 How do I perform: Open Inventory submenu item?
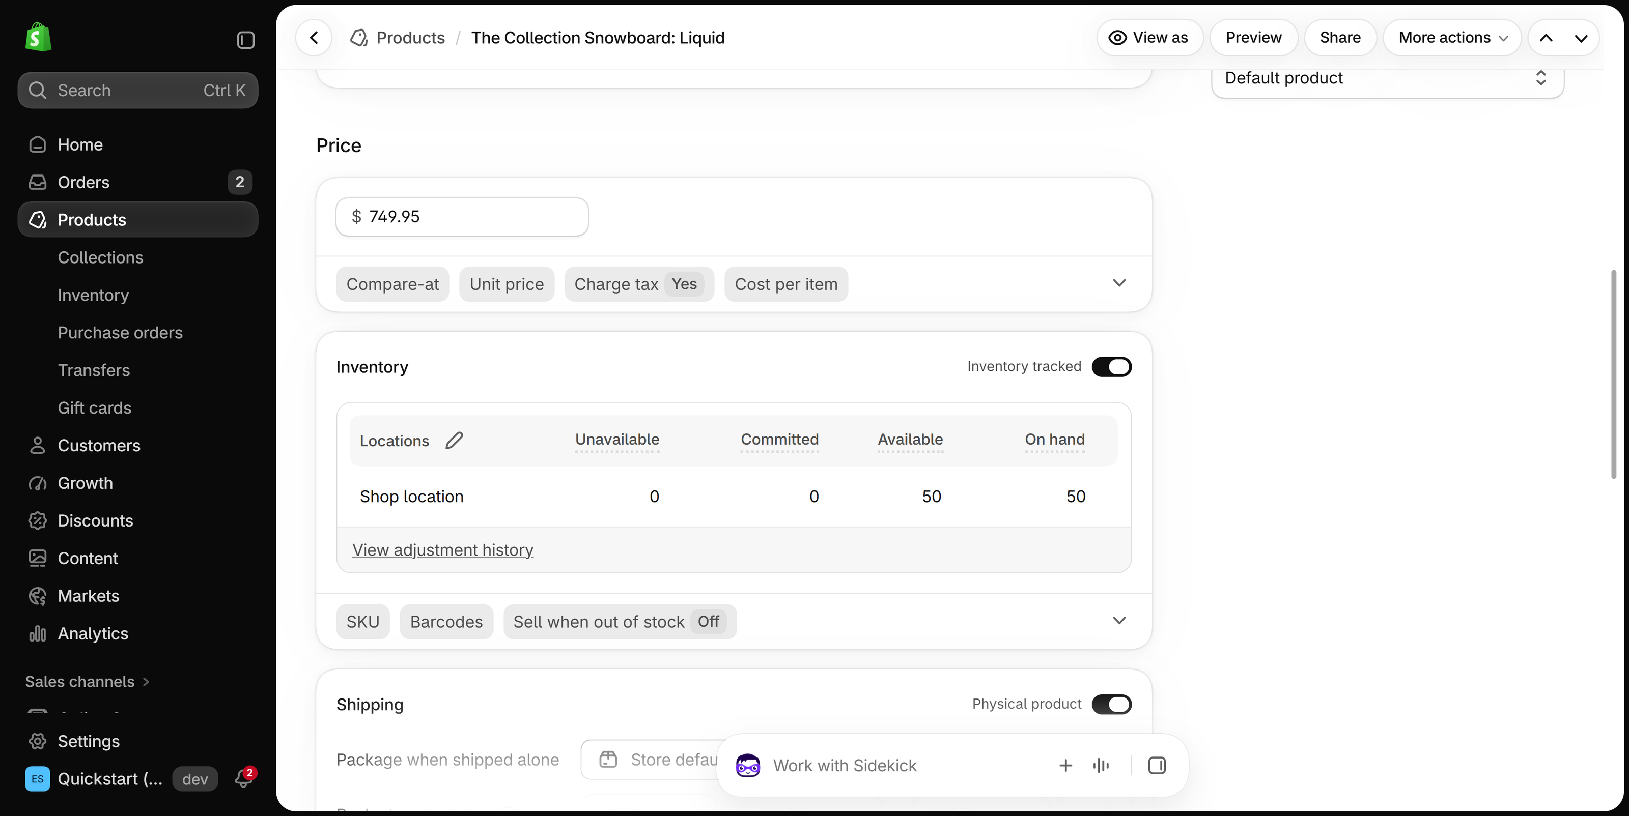pos(93,295)
